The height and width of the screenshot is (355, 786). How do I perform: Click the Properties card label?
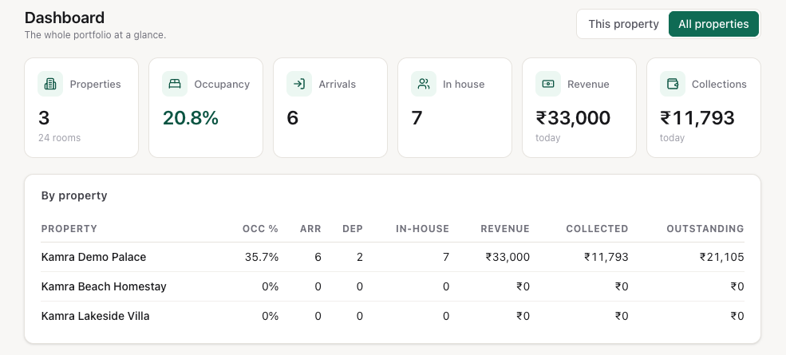pyautogui.click(x=95, y=85)
